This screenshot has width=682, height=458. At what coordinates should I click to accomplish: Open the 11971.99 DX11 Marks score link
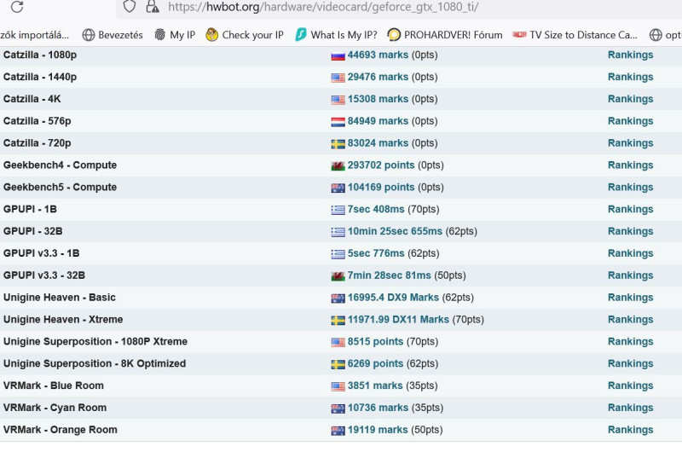(398, 320)
